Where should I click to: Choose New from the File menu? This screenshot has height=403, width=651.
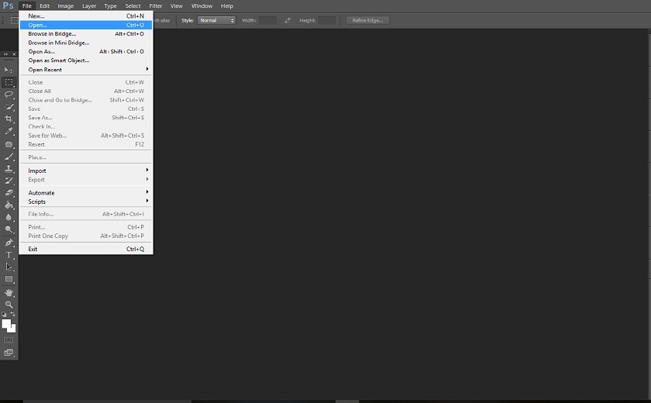point(85,15)
